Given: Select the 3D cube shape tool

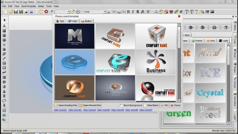Looking at the screenshot, I should tap(4, 77).
